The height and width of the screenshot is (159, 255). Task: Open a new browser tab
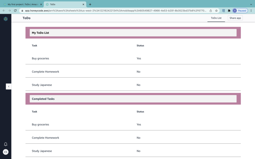coord(90,4)
